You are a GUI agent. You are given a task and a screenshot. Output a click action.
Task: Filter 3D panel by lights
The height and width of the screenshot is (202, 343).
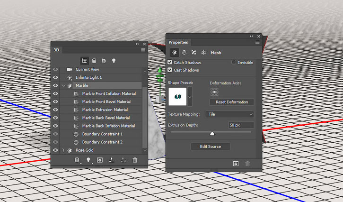click(114, 61)
